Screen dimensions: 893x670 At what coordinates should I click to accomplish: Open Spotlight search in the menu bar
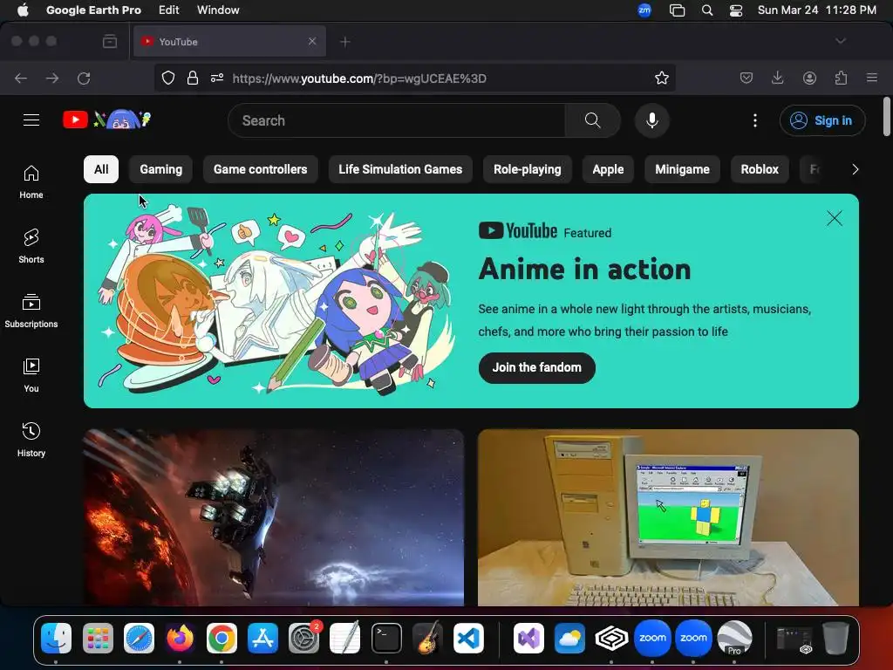tap(706, 10)
